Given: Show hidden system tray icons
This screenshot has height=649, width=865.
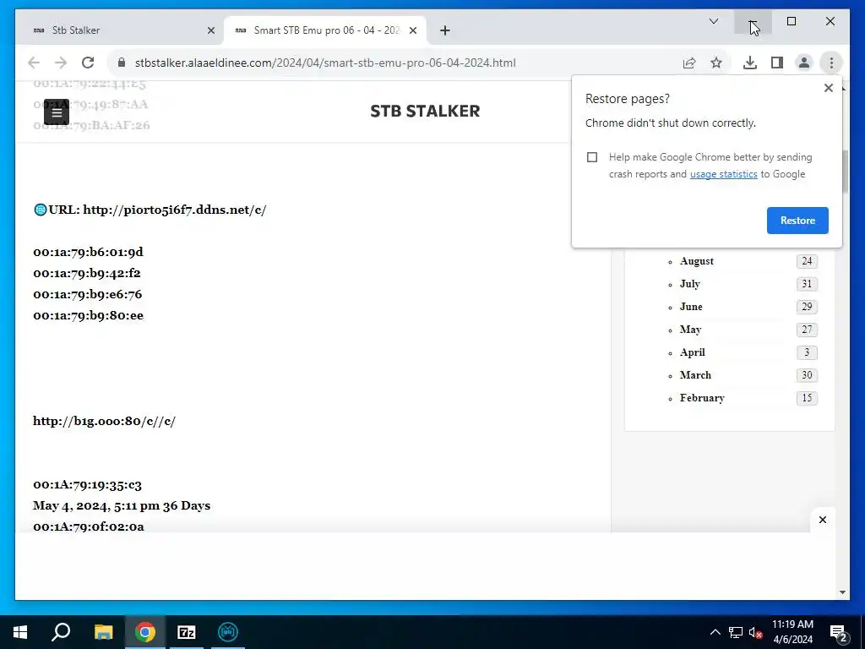Looking at the screenshot, I should [715, 632].
